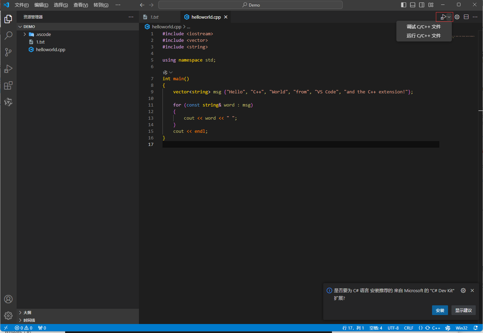Click the 显示建议 button in notification
Viewport: 483px width, 333px height.
[x=464, y=310]
